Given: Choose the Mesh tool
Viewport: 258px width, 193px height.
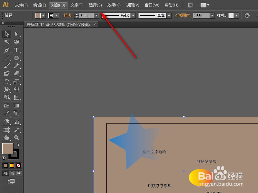Looking at the screenshot, I should pos(7,106).
